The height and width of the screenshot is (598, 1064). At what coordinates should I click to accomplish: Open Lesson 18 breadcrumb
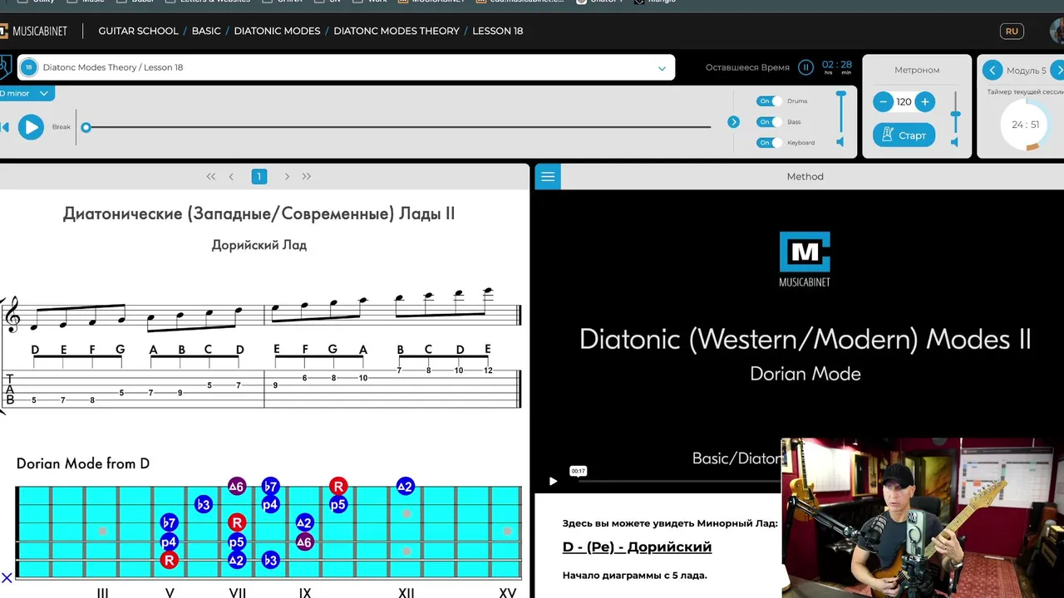pos(498,31)
